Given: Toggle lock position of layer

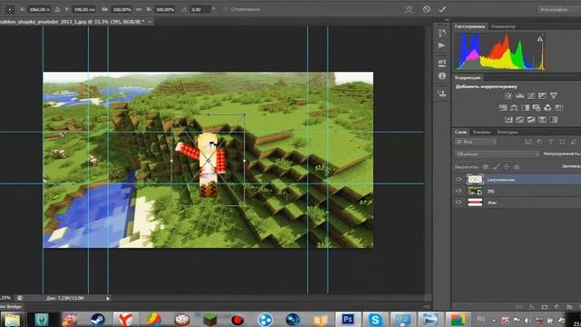Looking at the screenshot, I should tap(507, 167).
